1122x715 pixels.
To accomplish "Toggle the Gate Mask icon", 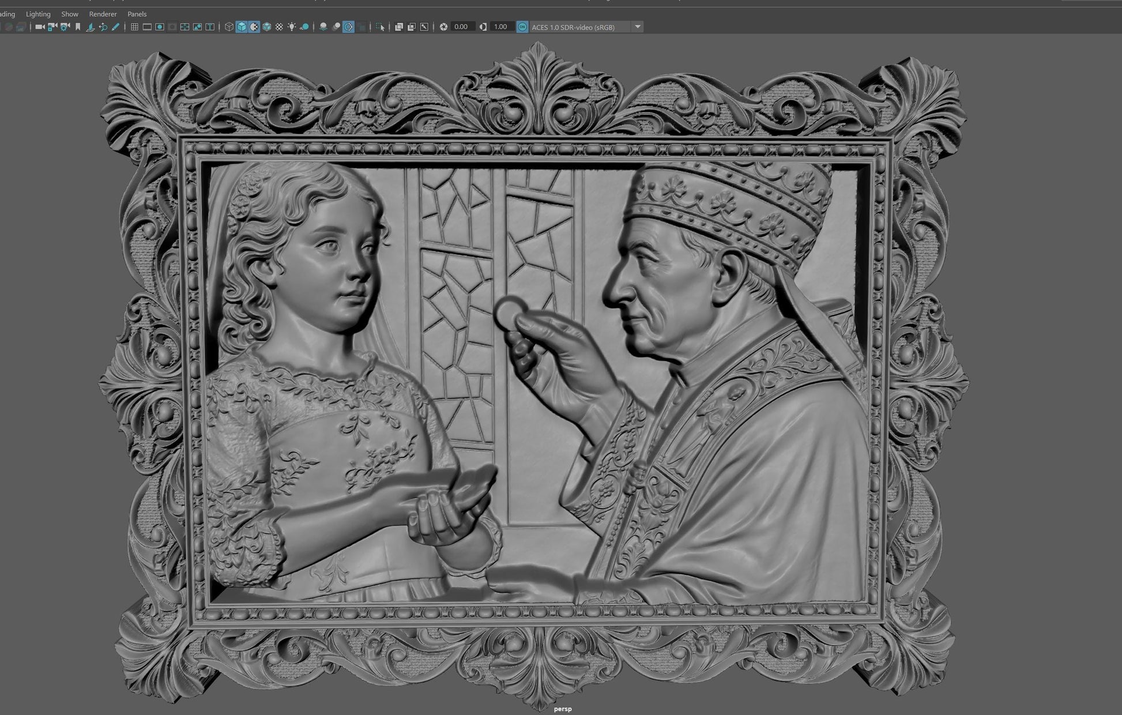I will pos(172,27).
